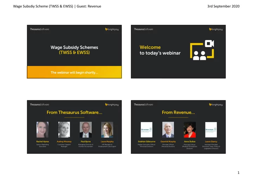253x179 pixels.
Task: Select Rachel Hynes's photo
Action: 43,130
